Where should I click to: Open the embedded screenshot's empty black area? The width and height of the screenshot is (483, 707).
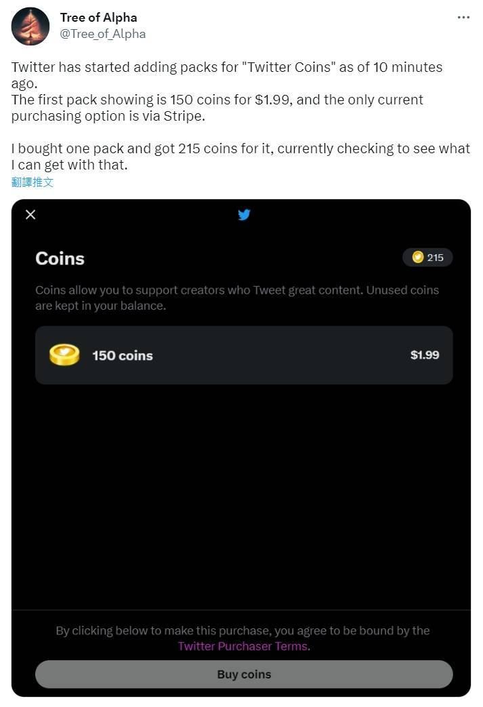244,495
